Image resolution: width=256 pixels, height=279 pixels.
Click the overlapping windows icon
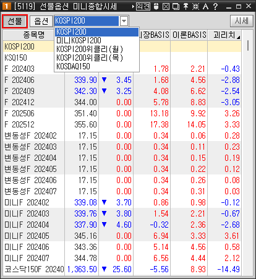(176, 7)
